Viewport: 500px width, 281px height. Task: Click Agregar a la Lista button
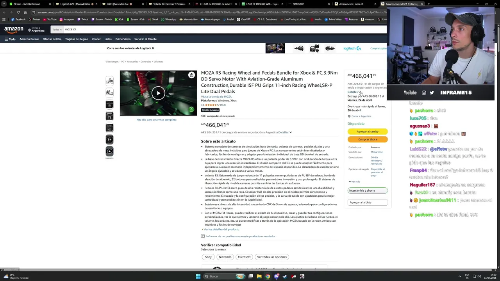tap(368, 202)
